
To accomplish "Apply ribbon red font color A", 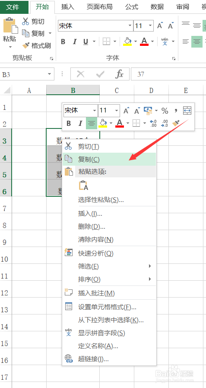I will [x=144, y=42].
